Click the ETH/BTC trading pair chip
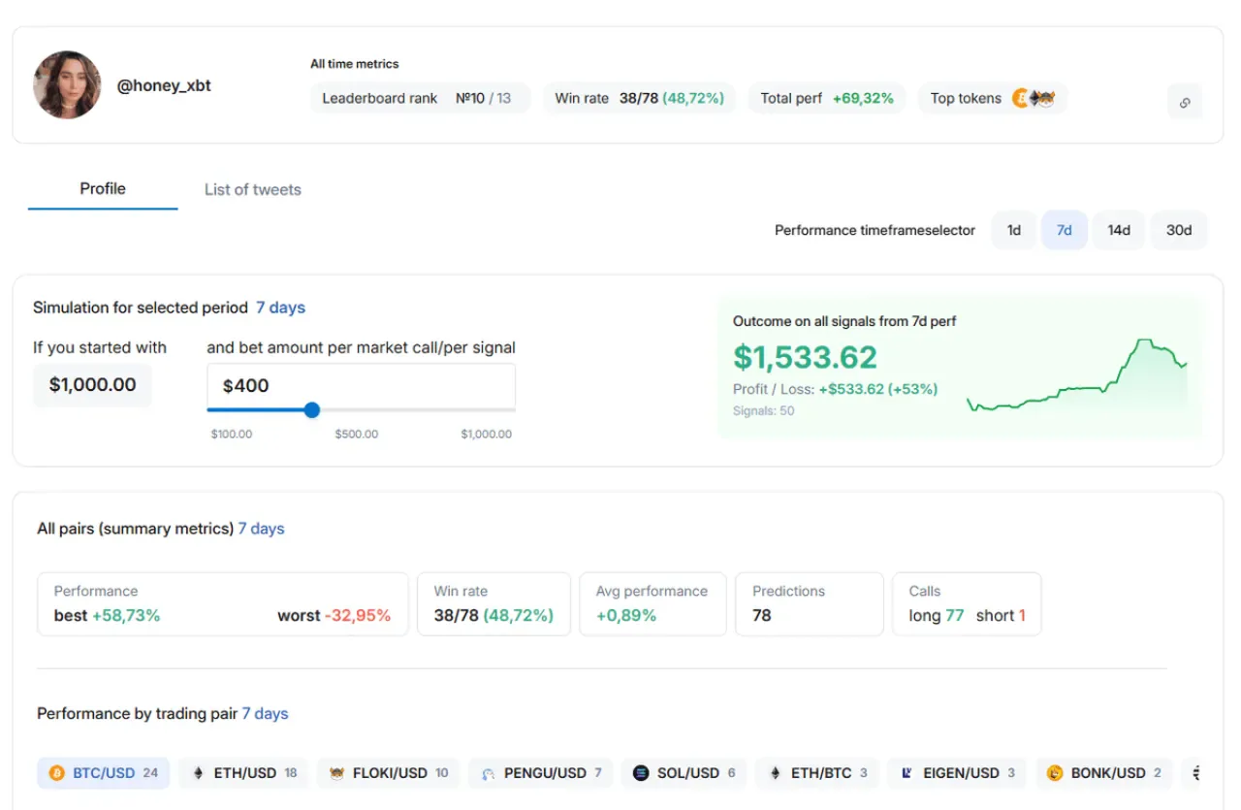 tap(817, 773)
